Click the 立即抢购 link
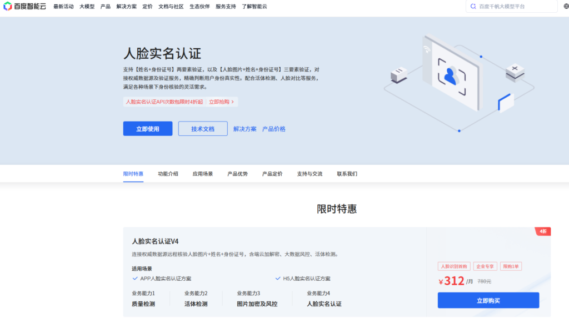 click(221, 102)
